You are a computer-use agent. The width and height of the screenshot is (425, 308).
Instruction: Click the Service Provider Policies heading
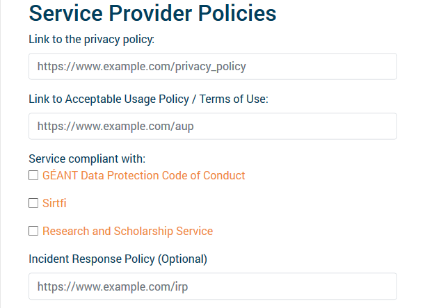152,13
